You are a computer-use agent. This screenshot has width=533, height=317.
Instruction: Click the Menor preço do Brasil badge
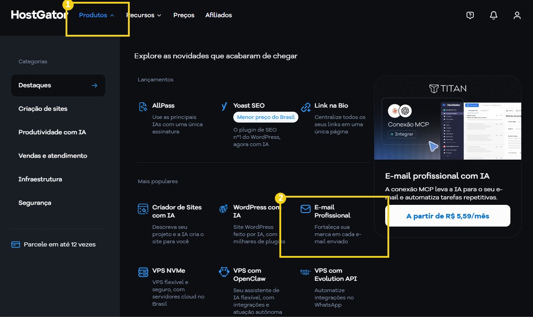click(x=266, y=117)
